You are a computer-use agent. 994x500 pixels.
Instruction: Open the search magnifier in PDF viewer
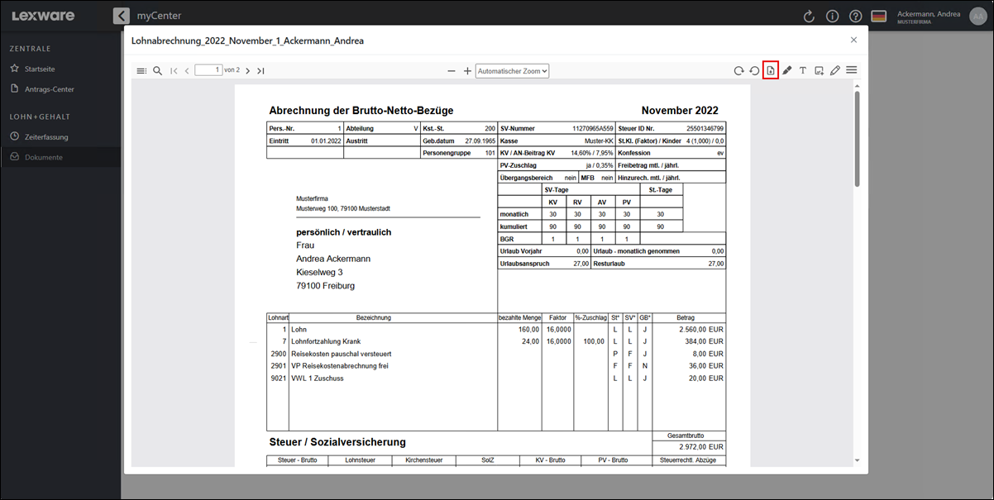pos(157,71)
